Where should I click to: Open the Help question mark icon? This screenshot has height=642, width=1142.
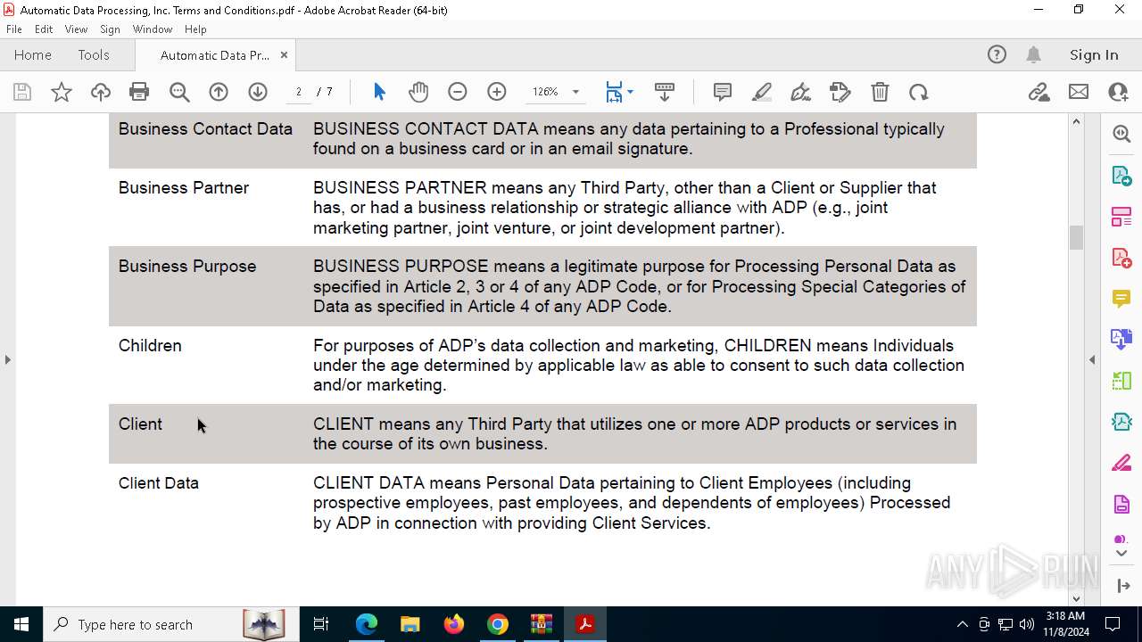997,54
